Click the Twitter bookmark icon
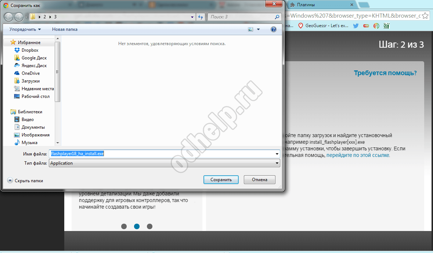This screenshot has width=433, height=253. [x=356, y=26]
